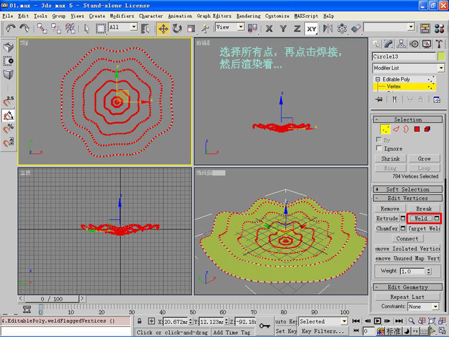Toggle the selection lock padlock

[x=139, y=321]
